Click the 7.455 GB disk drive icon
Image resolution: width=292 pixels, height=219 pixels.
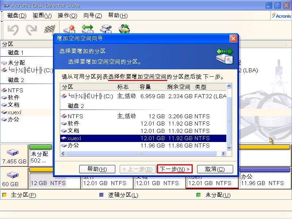click(13, 152)
